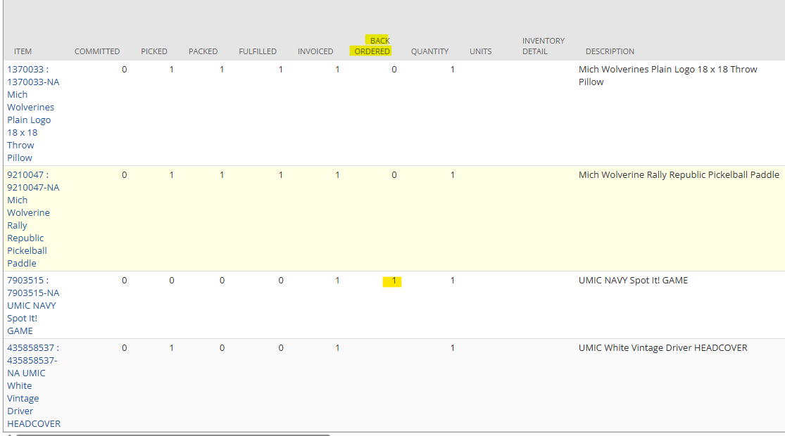This screenshot has height=436, width=785.
Task: Click the INVENTORY DETAIL column header
Action: point(544,46)
